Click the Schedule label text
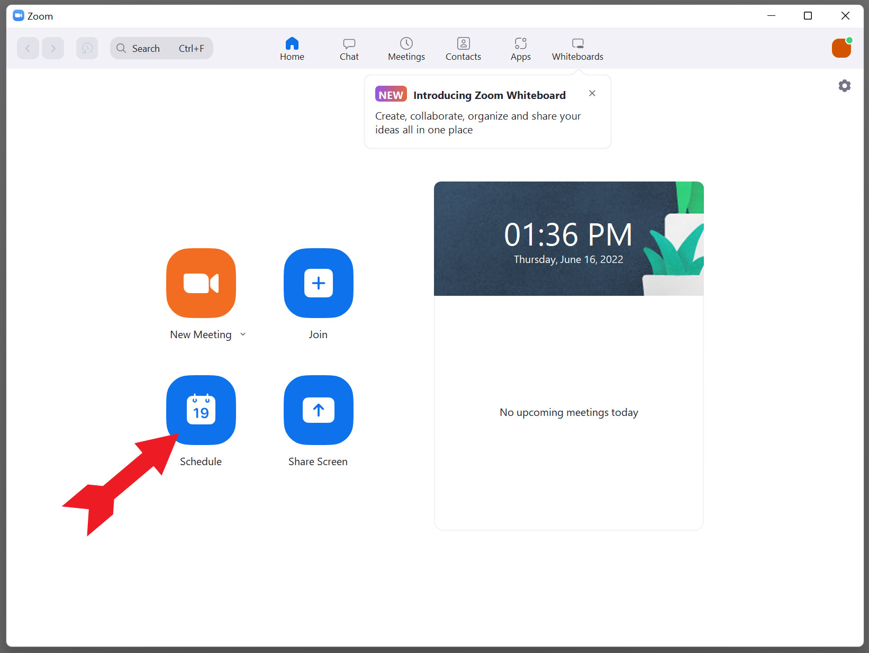This screenshot has height=653, width=869. (x=201, y=461)
